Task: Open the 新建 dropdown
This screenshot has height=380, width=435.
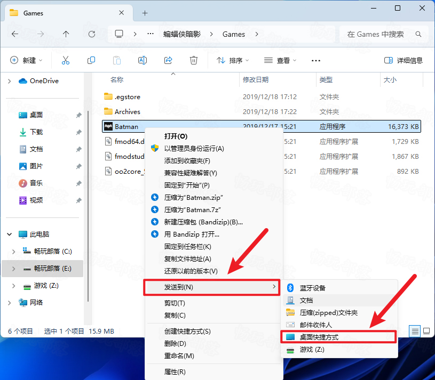Action: 26,60
